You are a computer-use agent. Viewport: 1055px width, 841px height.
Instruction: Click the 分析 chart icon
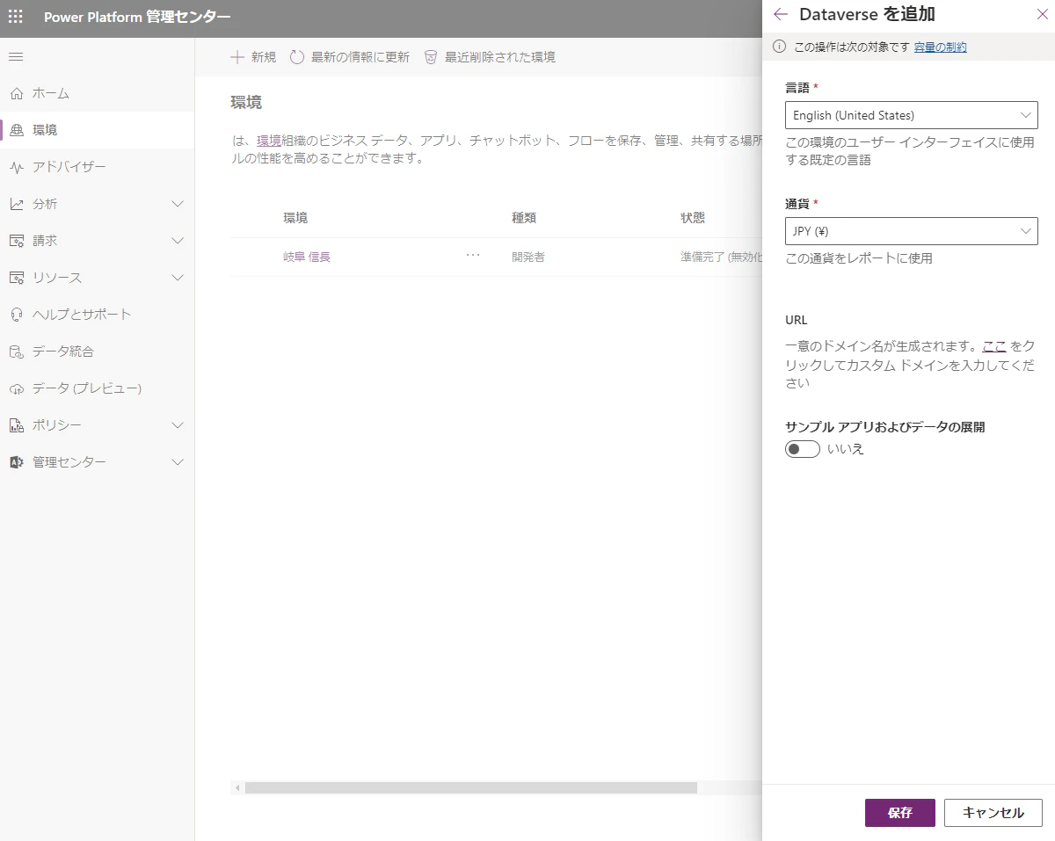pos(16,204)
